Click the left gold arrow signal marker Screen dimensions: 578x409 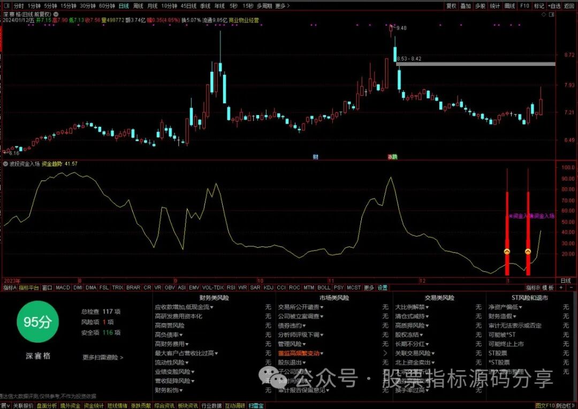click(507, 252)
